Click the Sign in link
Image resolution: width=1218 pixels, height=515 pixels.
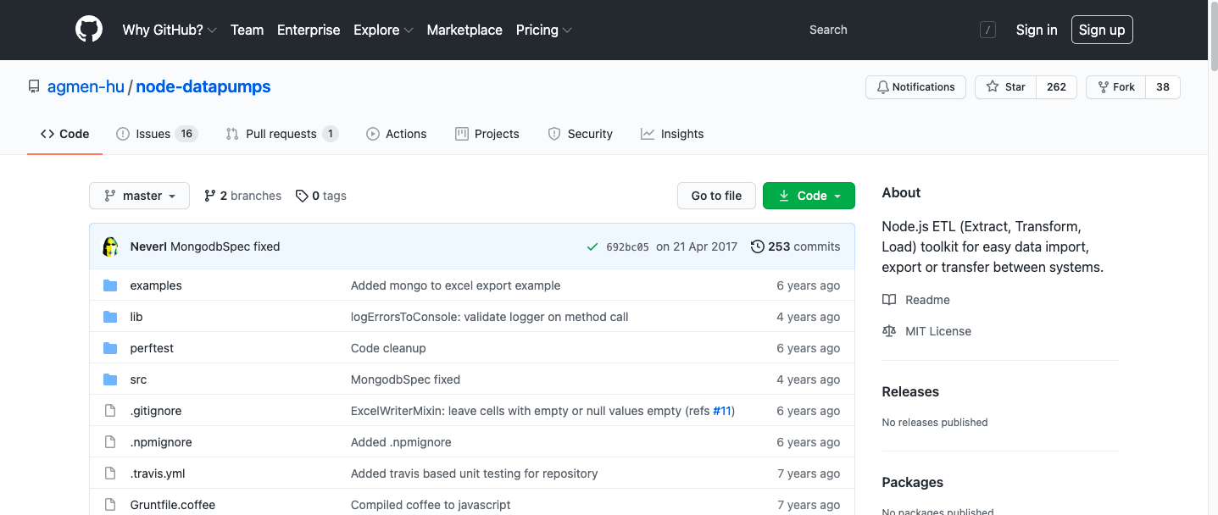(x=1037, y=30)
